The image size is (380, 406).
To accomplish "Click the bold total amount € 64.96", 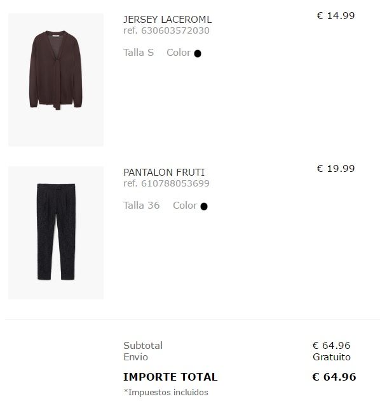I will 334,377.
